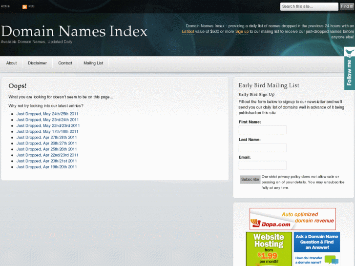Image resolution: width=355 pixels, height=266 pixels.
Task: Open the About menu item
Action: coord(11,63)
